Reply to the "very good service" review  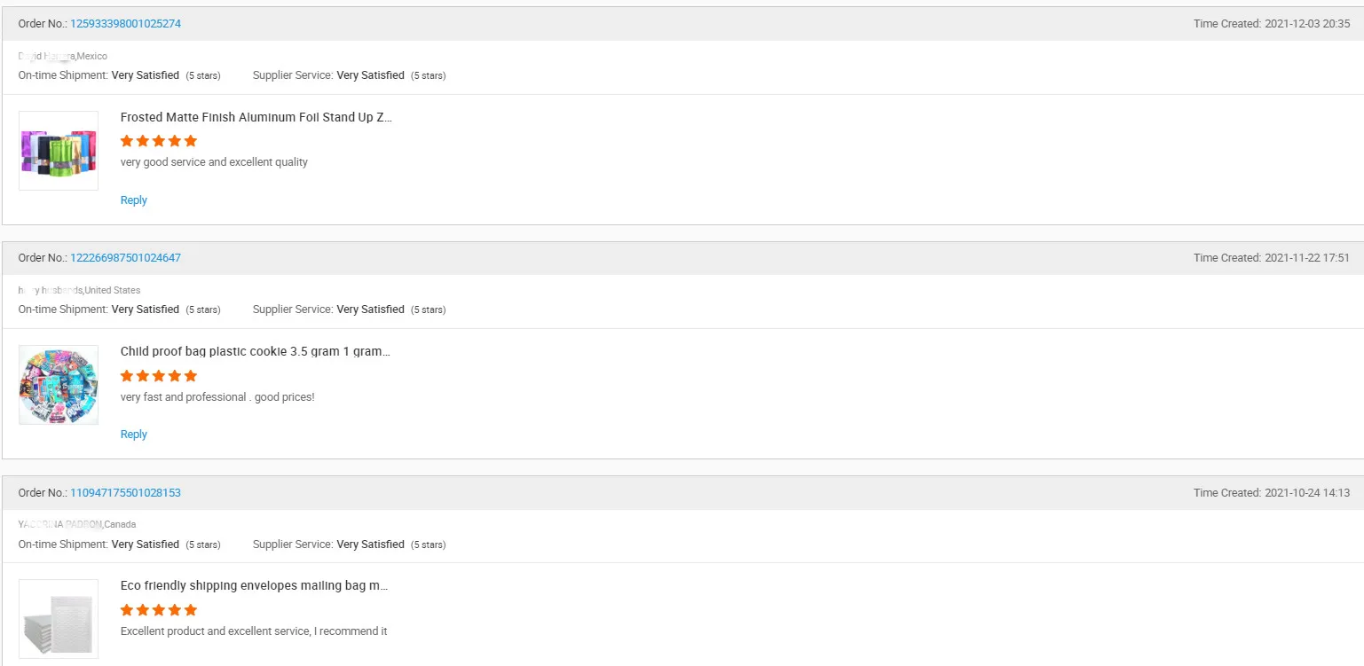pos(134,200)
